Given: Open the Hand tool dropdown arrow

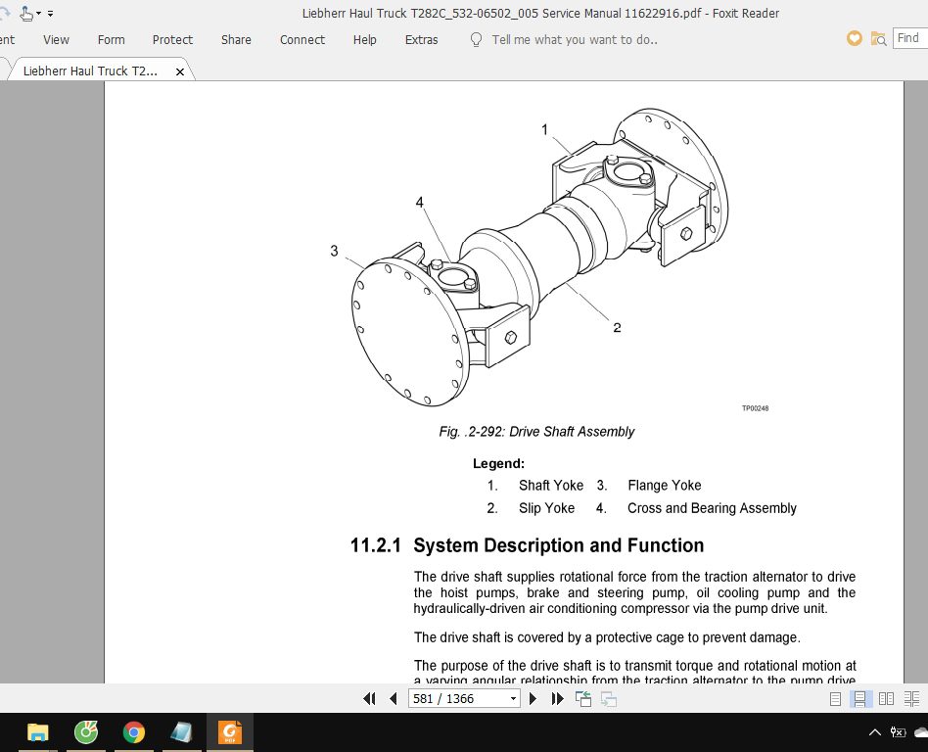Looking at the screenshot, I should tap(37, 13).
